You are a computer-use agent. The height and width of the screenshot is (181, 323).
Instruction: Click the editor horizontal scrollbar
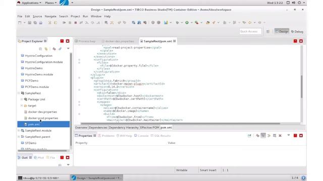(180, 124)
